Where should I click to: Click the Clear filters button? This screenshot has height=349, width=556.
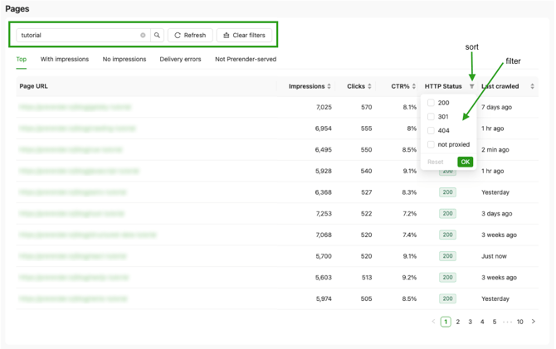244,35
